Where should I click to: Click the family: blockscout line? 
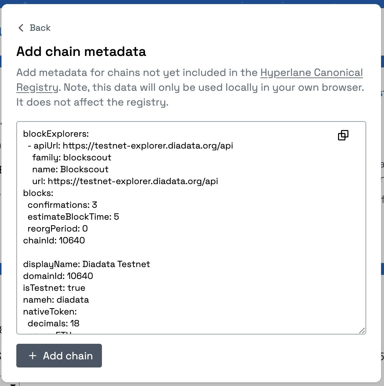72,157
